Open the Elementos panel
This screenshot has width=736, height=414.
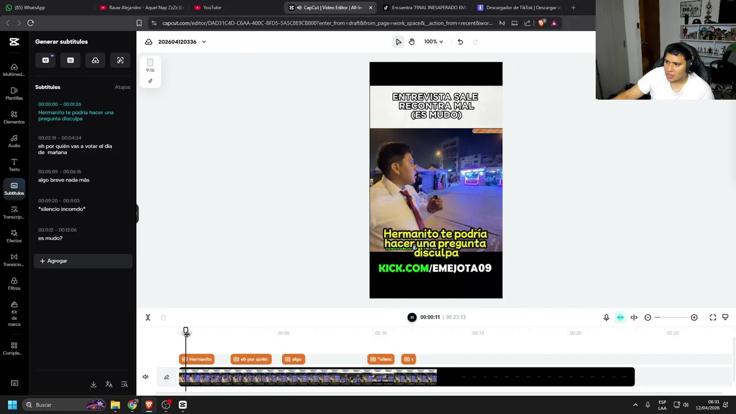14,118
